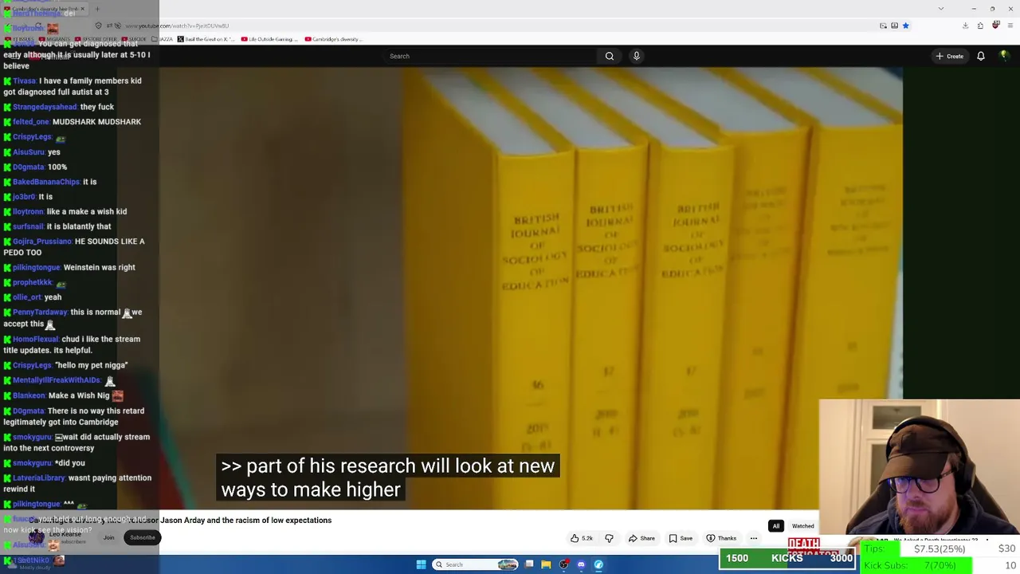The width and height of the screenshot is (1020, 574).
Task: Share the video
Action: (x=641, y=538)
